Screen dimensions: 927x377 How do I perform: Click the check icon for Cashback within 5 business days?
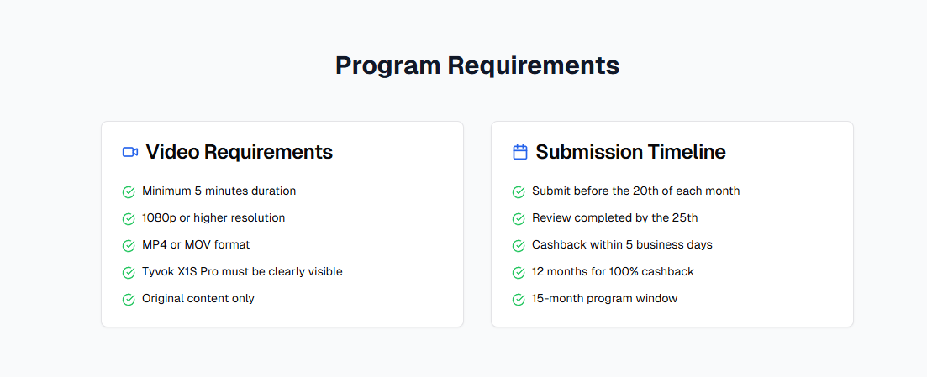tap(519, 246)
